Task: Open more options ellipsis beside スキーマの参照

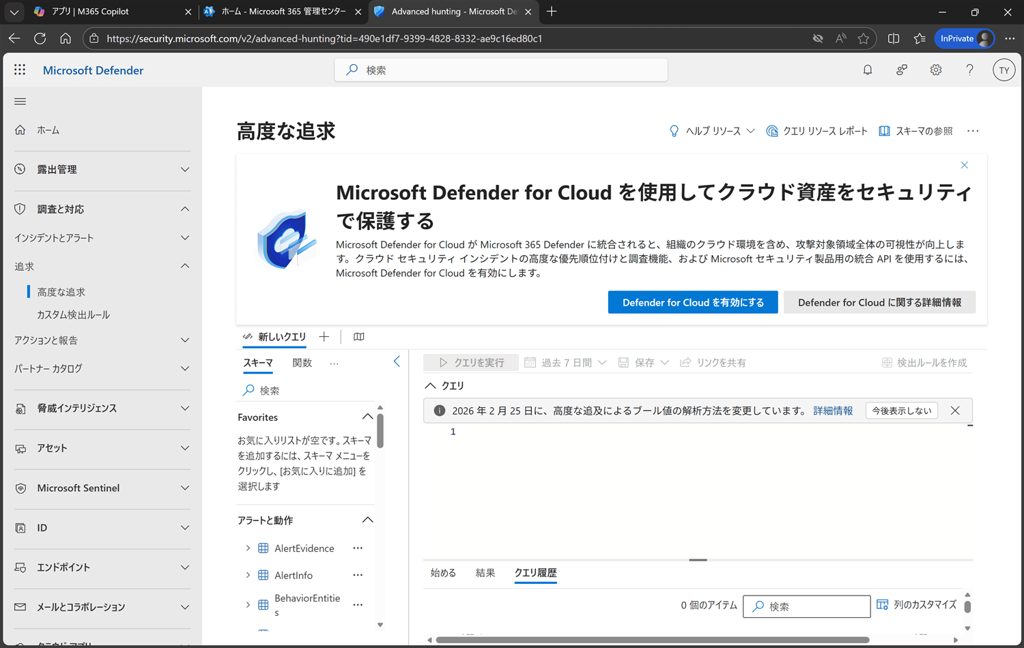Action: 973,131
